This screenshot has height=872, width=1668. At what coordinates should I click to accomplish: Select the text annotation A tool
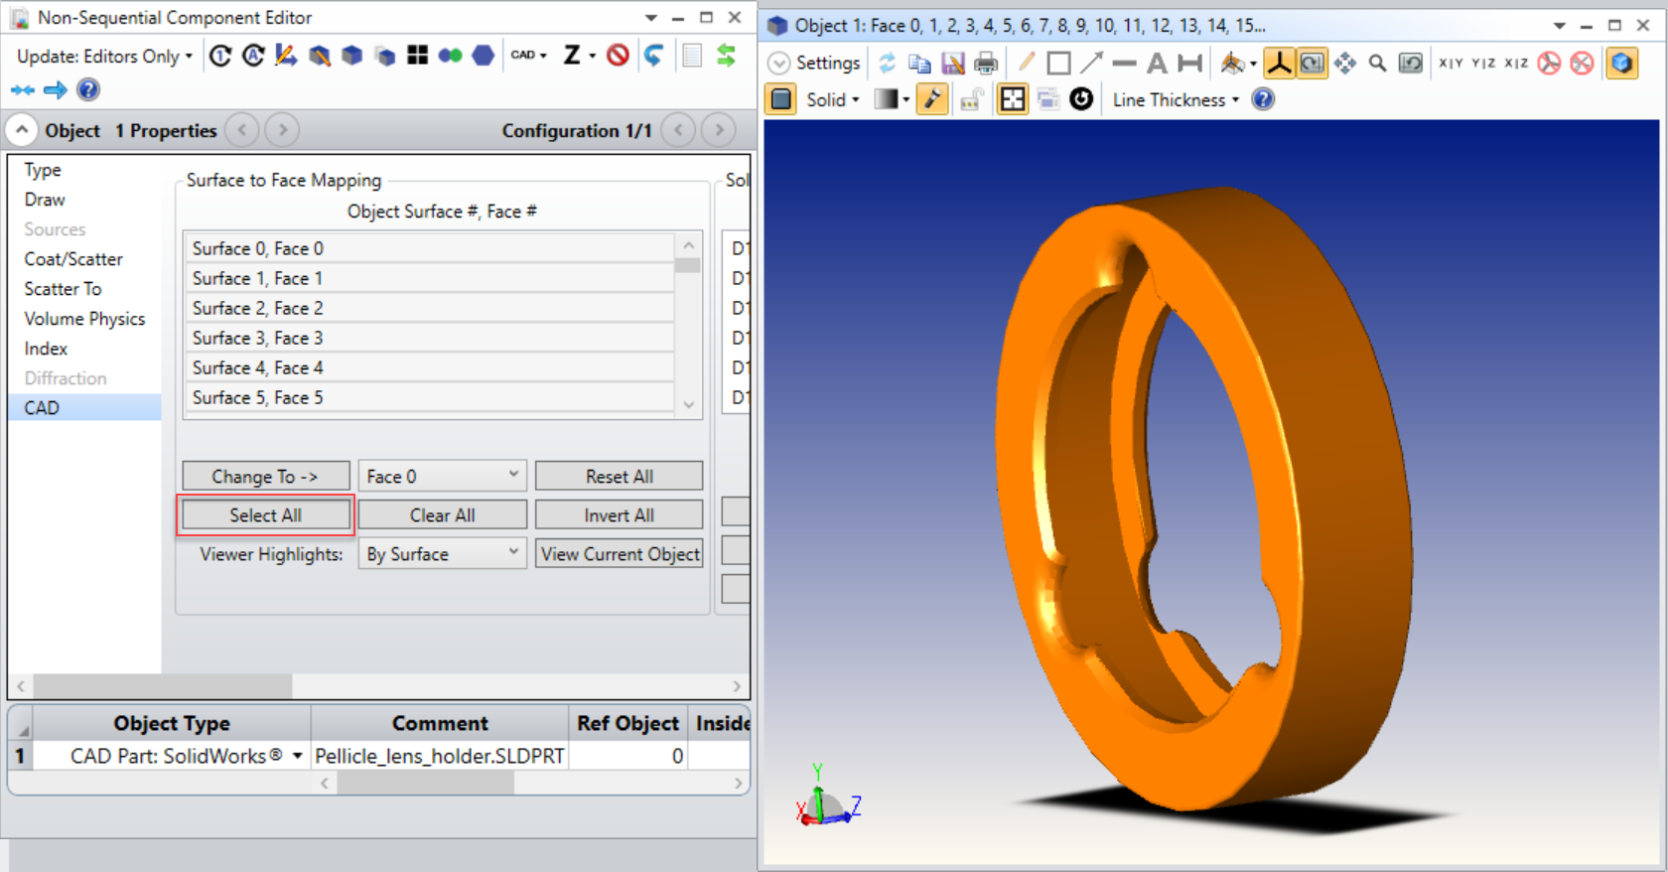tap(1157, 64)
